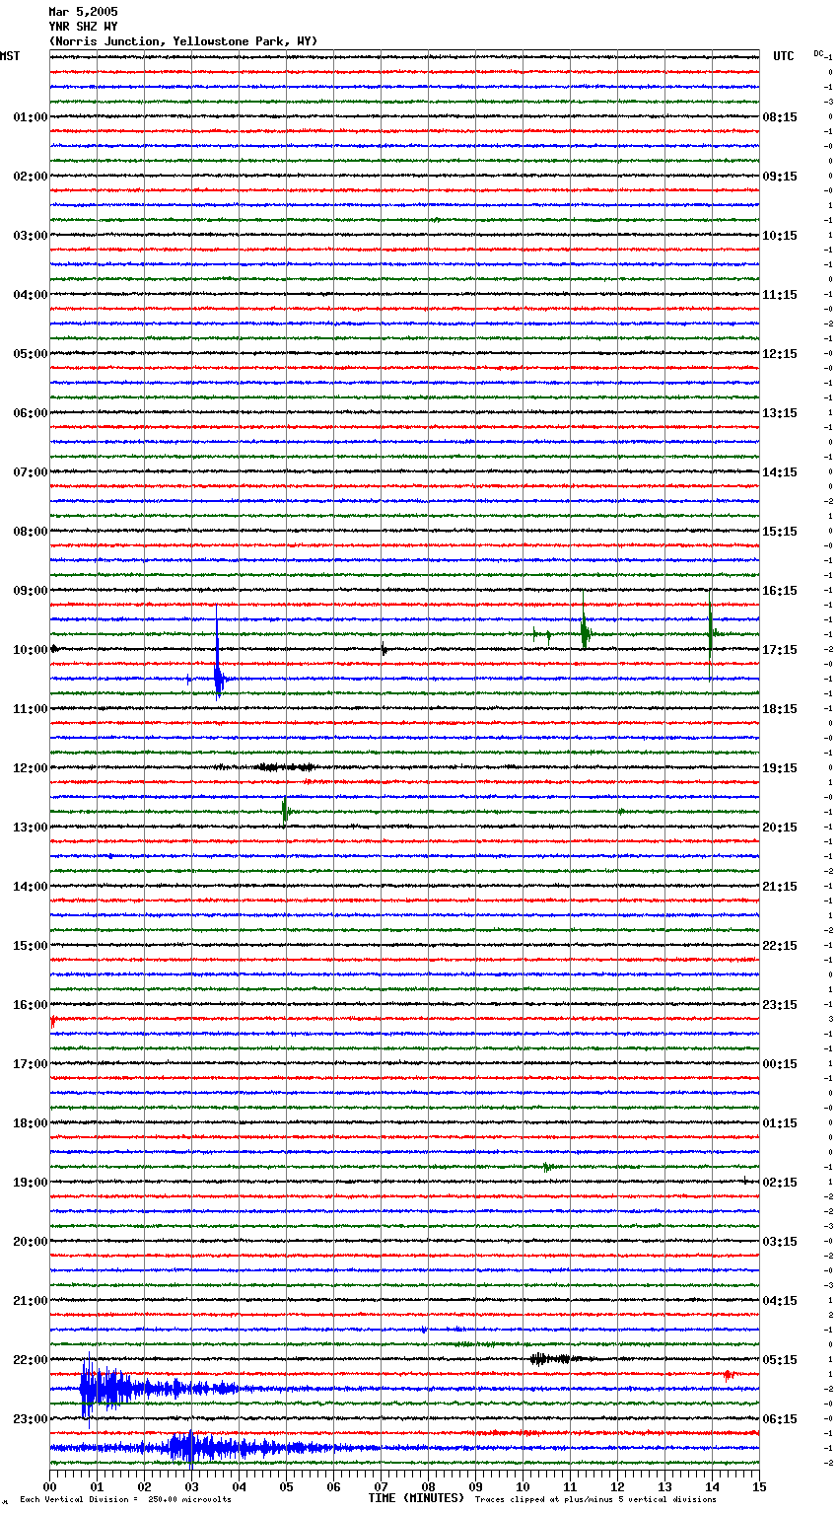The image size is (838, 1513).
Task: Click minute tick label "11" on bottom axis
Action: point(570,1486)
